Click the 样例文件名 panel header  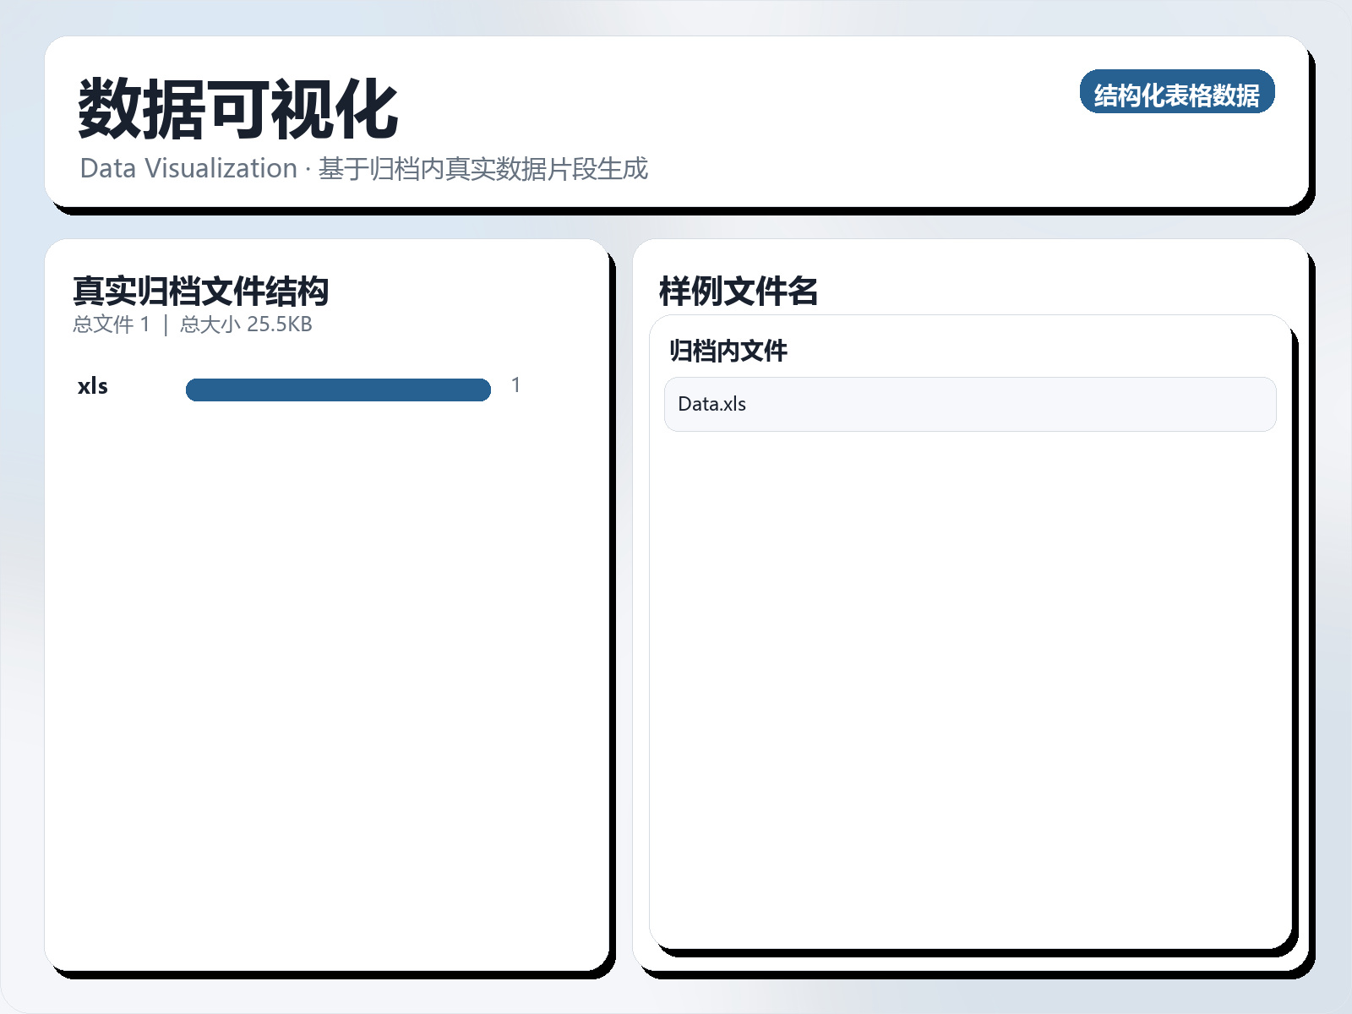[x=739, y=291]
